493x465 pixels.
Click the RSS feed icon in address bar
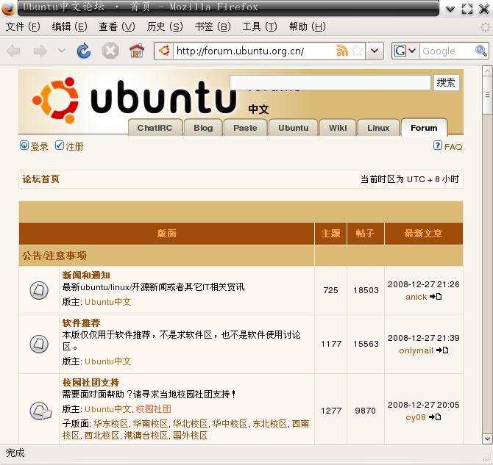point(342,51)
